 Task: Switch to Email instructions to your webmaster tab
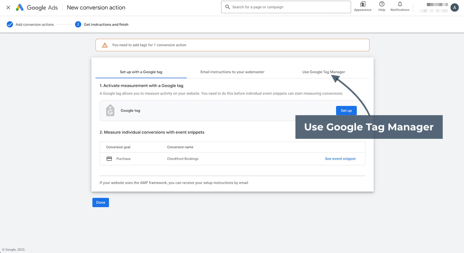click(232, 72)
